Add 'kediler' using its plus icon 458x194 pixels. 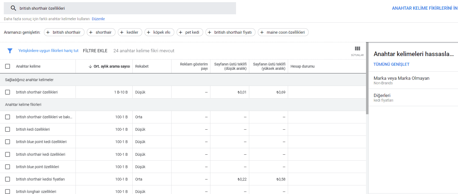pyautogui.click(x=122, y=32)
